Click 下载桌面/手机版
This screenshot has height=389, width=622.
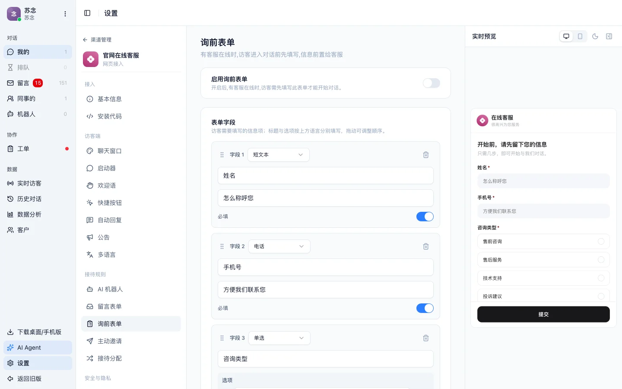click(x=38, y=332)
